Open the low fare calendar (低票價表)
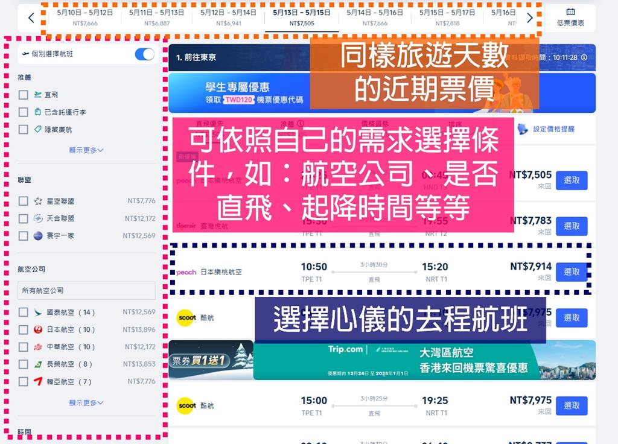The width and height of the screenshot is (618, 444). (570, 17)
